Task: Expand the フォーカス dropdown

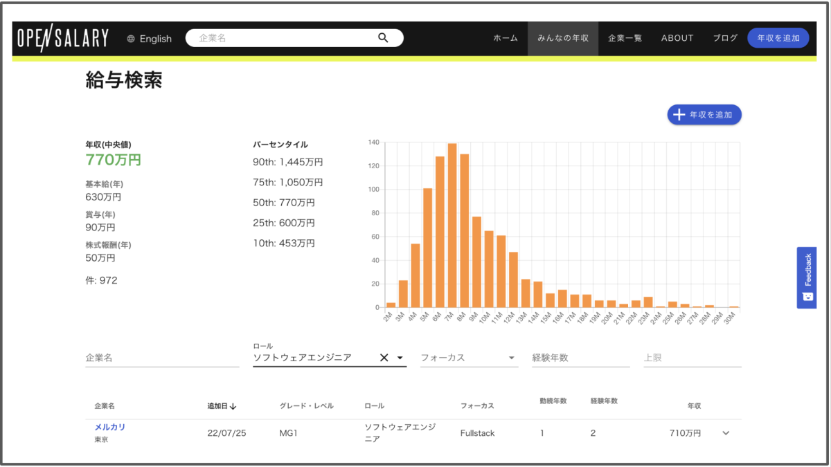Action: click(512, 358)
